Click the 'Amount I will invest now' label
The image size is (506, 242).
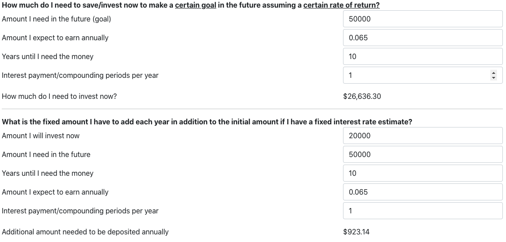pyautogui.click(x=41, y=136)
